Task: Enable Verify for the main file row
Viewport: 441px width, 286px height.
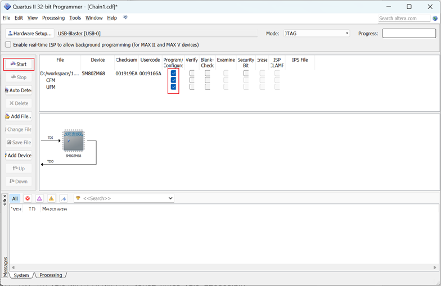Action: click(x=192, y=73)
